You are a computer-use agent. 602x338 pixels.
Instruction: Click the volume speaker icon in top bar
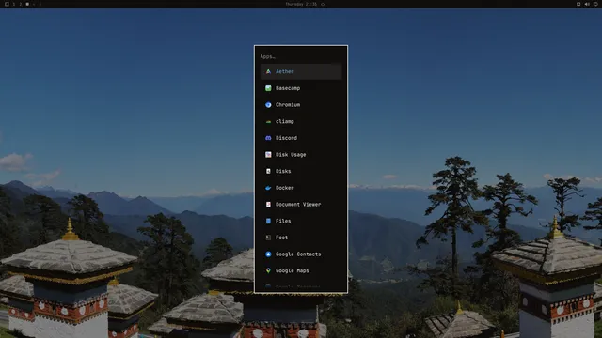coord(587,4)
